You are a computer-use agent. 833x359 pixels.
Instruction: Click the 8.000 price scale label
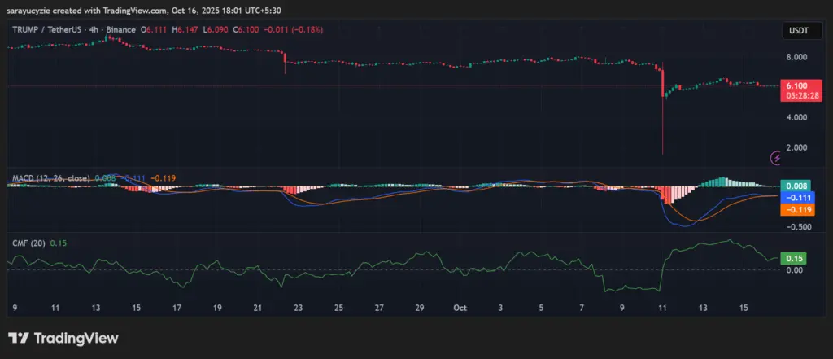click(797, 57)
